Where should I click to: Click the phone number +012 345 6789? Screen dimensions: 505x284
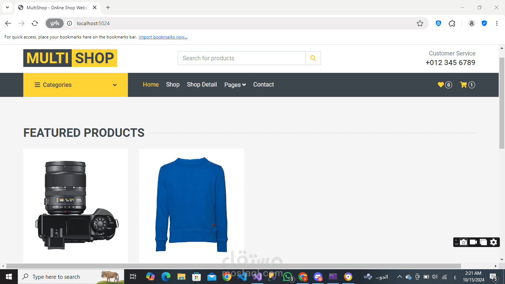[x=450, y=62]
